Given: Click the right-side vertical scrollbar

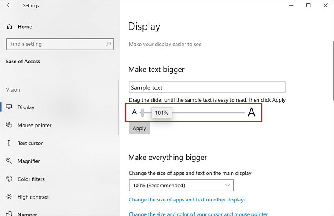Looking at the screenshot, I should pos(333,71).
